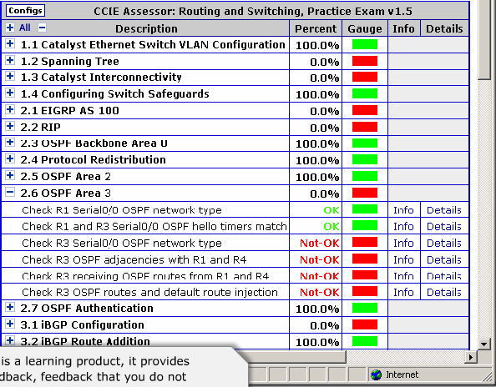Screen dimensions: 496x387
Task: Click red gauge for 2.6 OSPF Area 3
Action: (x=365, y=193)
